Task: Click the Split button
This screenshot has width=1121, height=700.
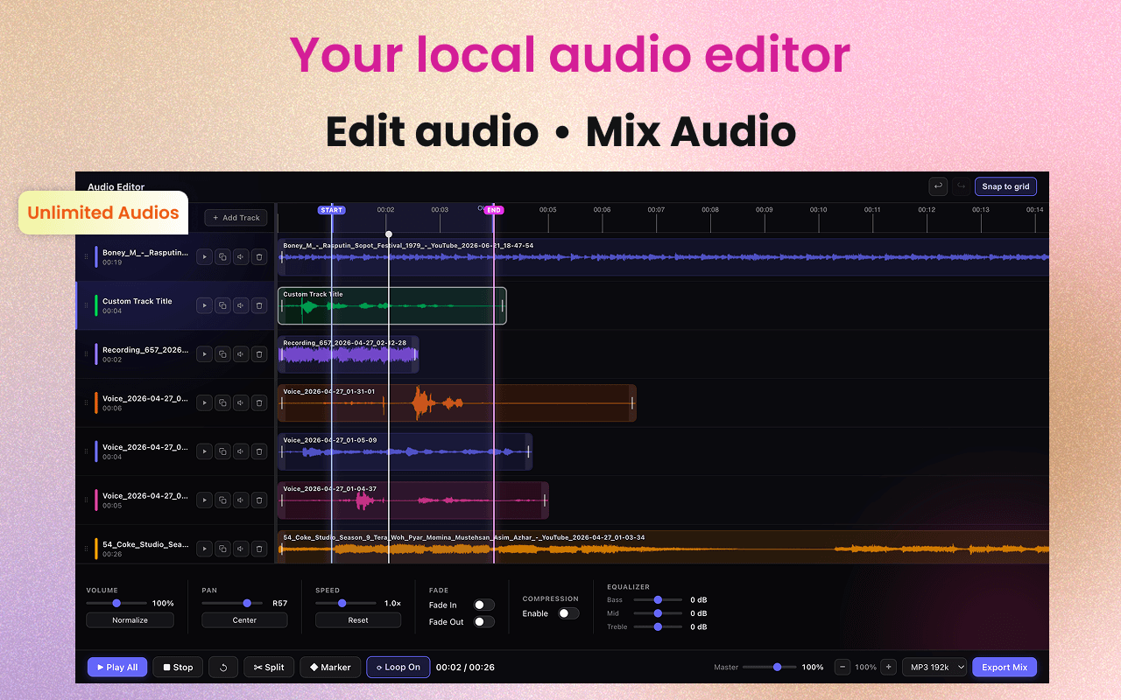Action: tap(269, 667)
